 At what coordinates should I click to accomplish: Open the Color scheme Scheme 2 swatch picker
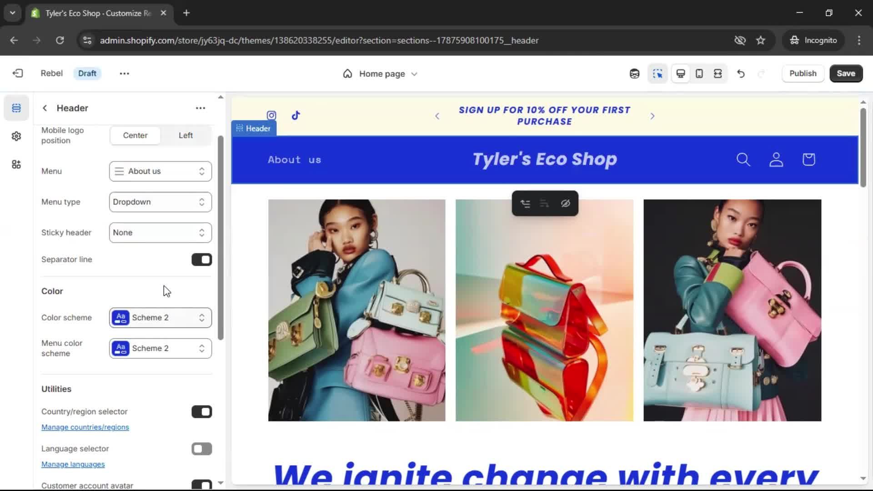tap(160, 318)
